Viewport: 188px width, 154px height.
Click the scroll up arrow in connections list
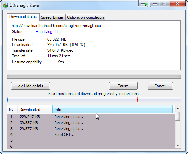[x=178, y=108]
